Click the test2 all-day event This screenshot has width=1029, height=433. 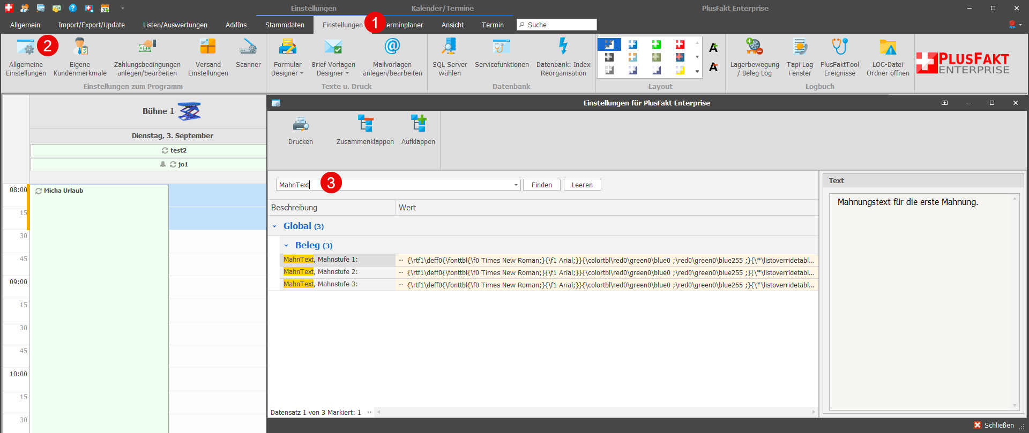pyautogui.click(x=148, y=150)
